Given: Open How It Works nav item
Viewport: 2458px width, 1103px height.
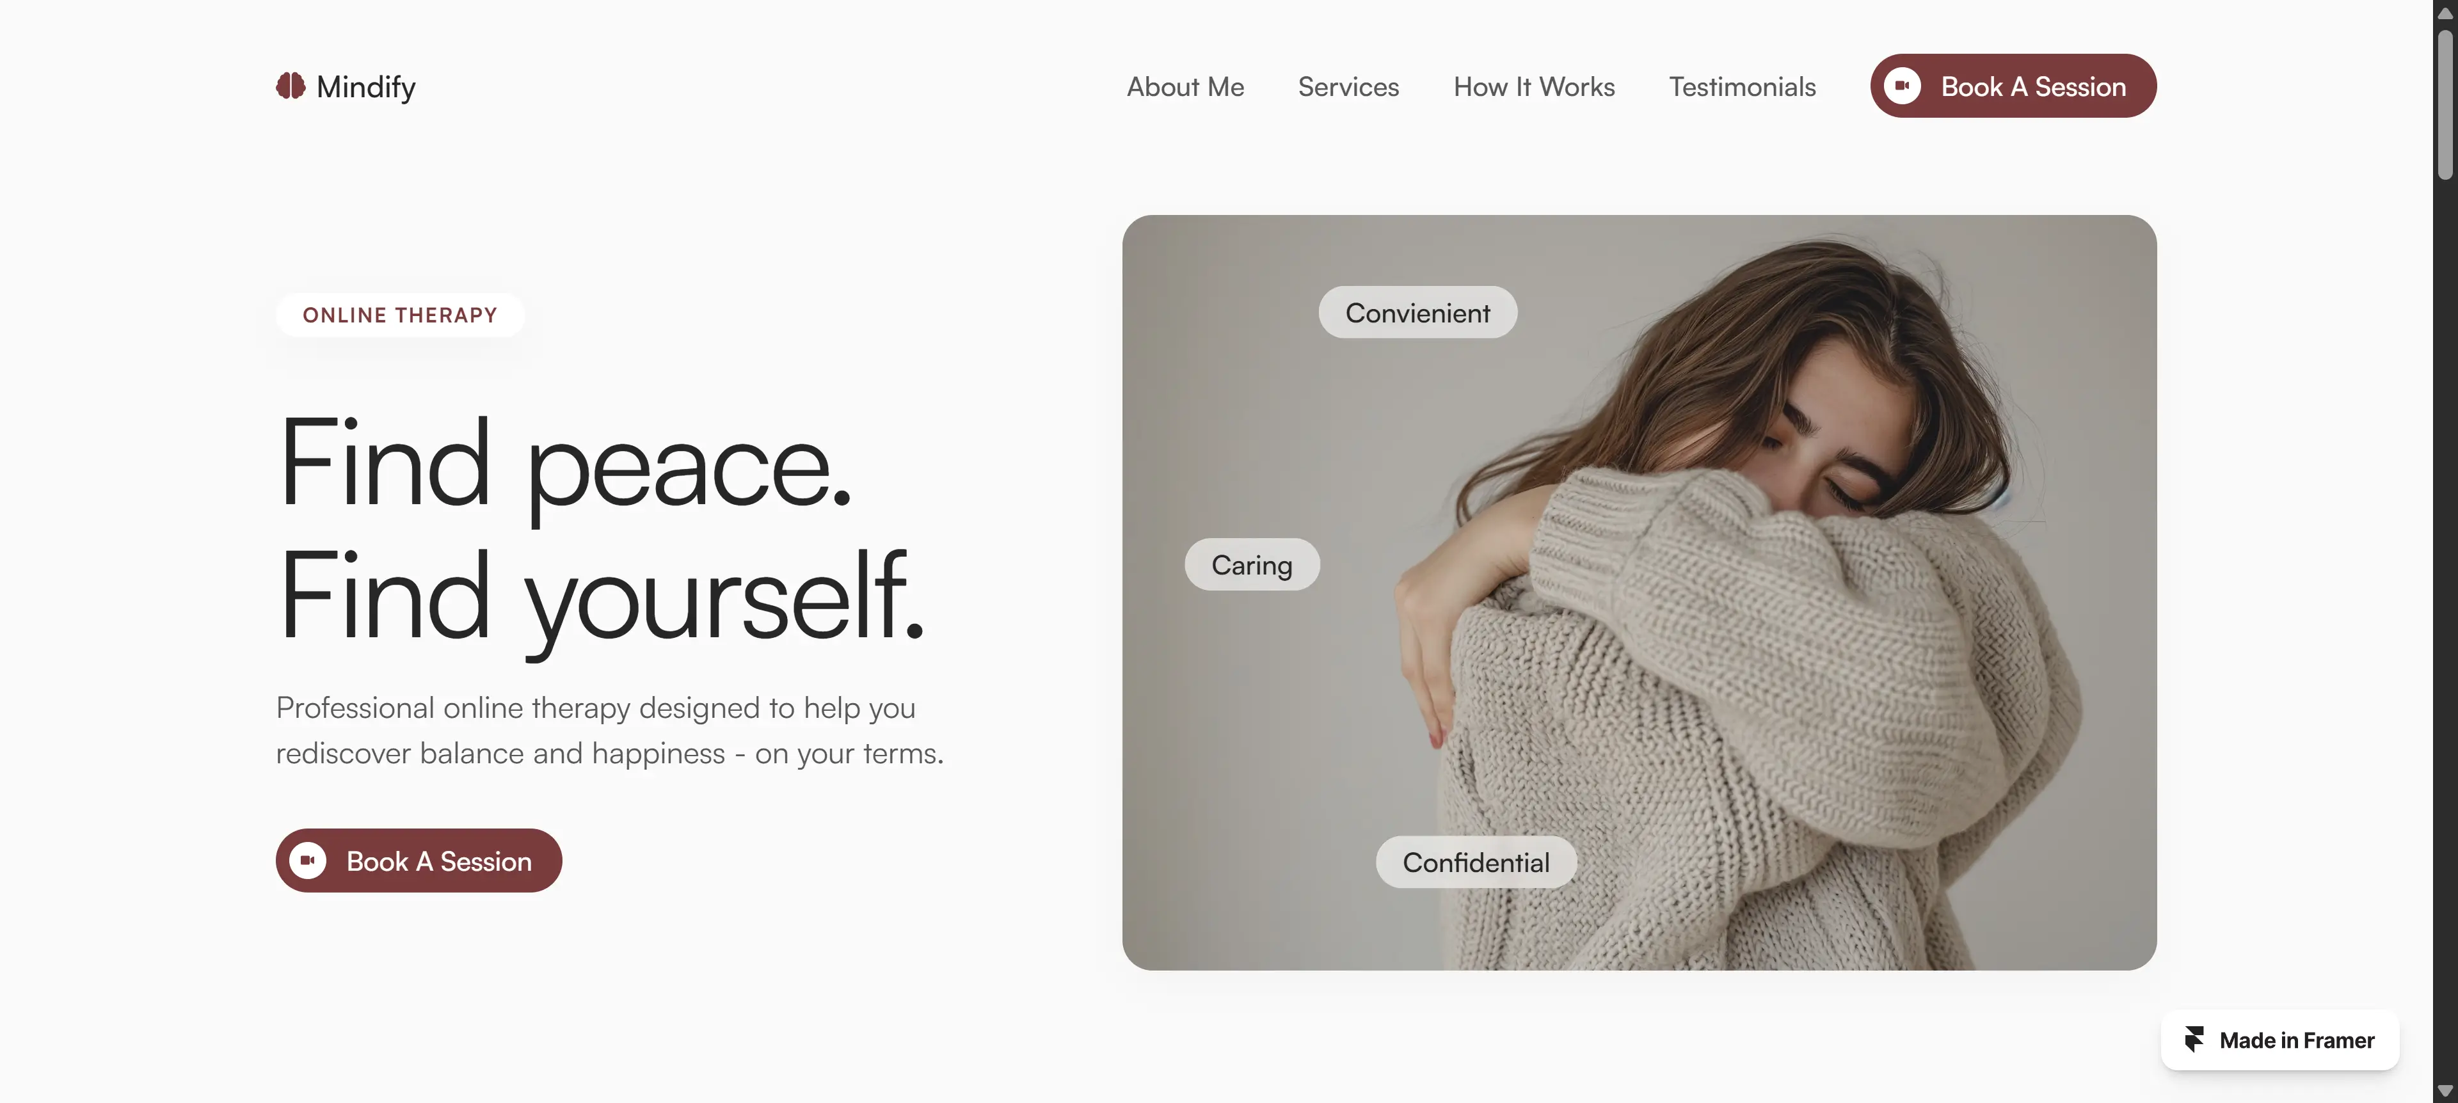Looking at the screenshot, I should pyautogui.click(x=1533, y=87).
